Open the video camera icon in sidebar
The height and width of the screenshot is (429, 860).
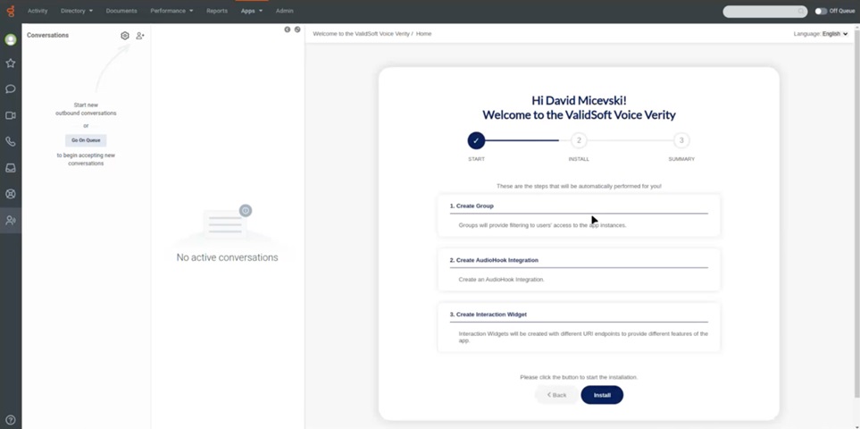click(11, 115)
